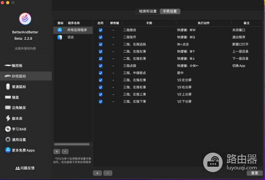
Task: Select the 快捷键: ⌘W action cell
Action: (x=186, y=30)
